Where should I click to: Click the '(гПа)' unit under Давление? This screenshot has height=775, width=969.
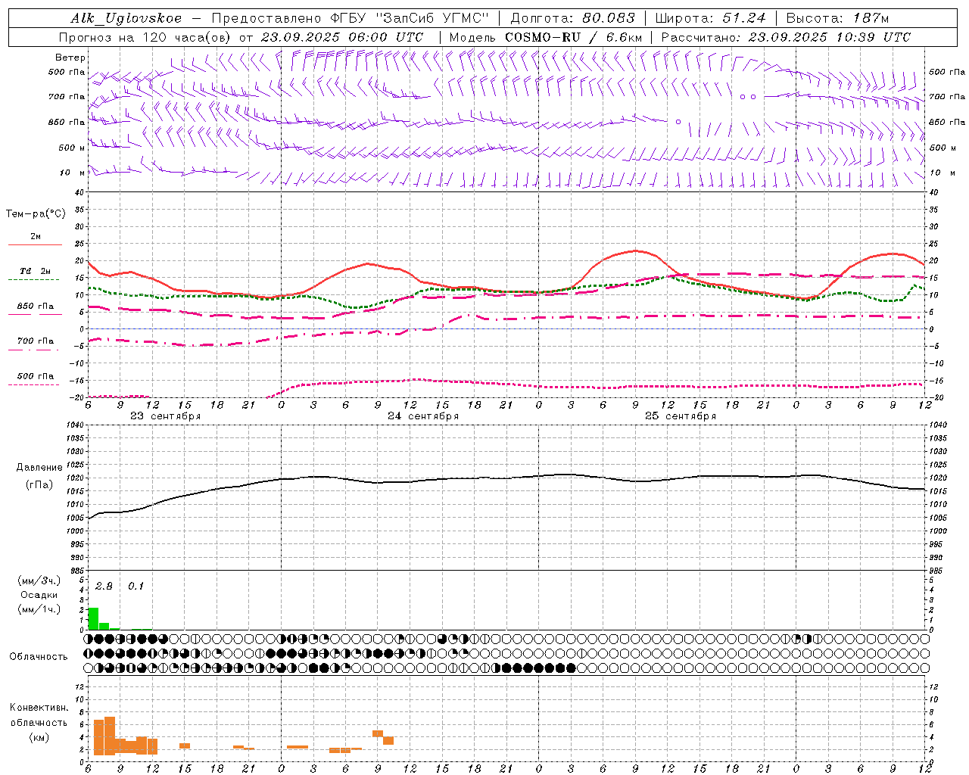[39, 484]
